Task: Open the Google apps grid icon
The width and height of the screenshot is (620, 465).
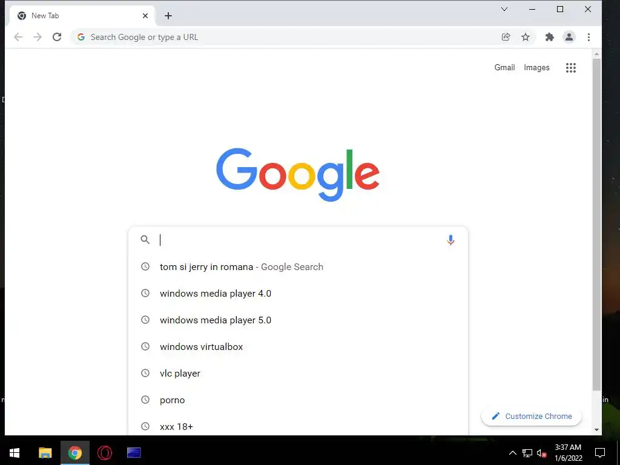Action: [x=570, y=68]
